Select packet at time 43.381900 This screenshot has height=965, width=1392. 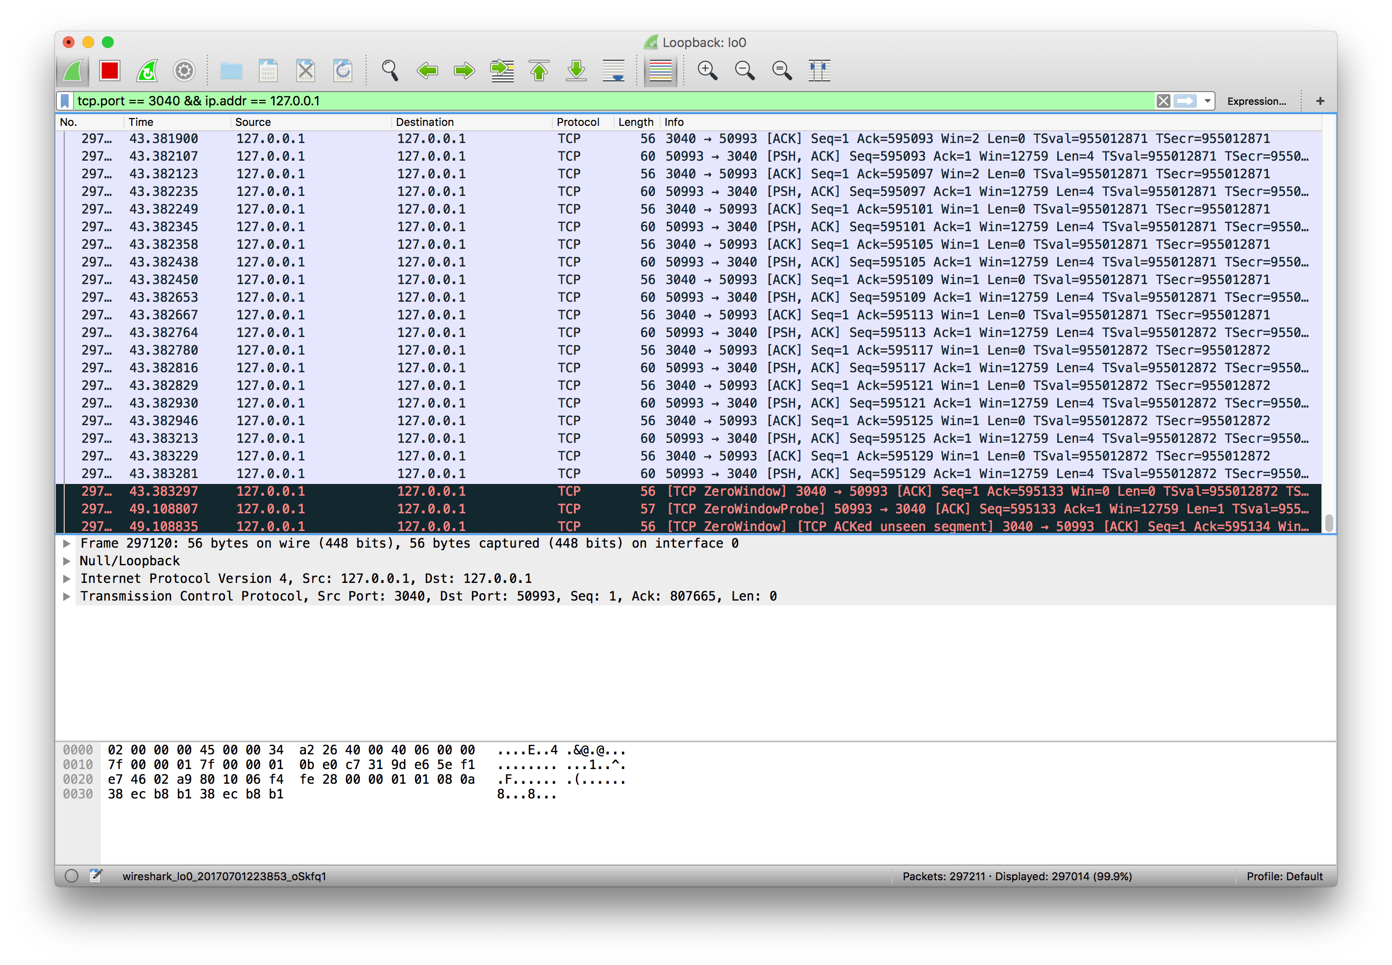click(689, 139)
